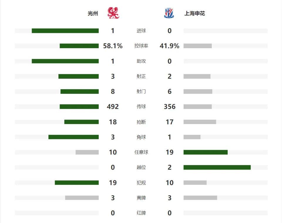Click Shenhua's gray 41.9% possession bar

pyautogui.click(x=198, y=46)
